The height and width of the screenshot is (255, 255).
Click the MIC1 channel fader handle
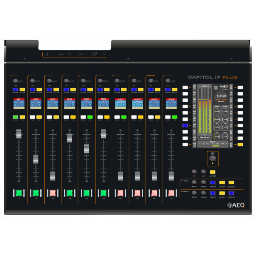19,134
